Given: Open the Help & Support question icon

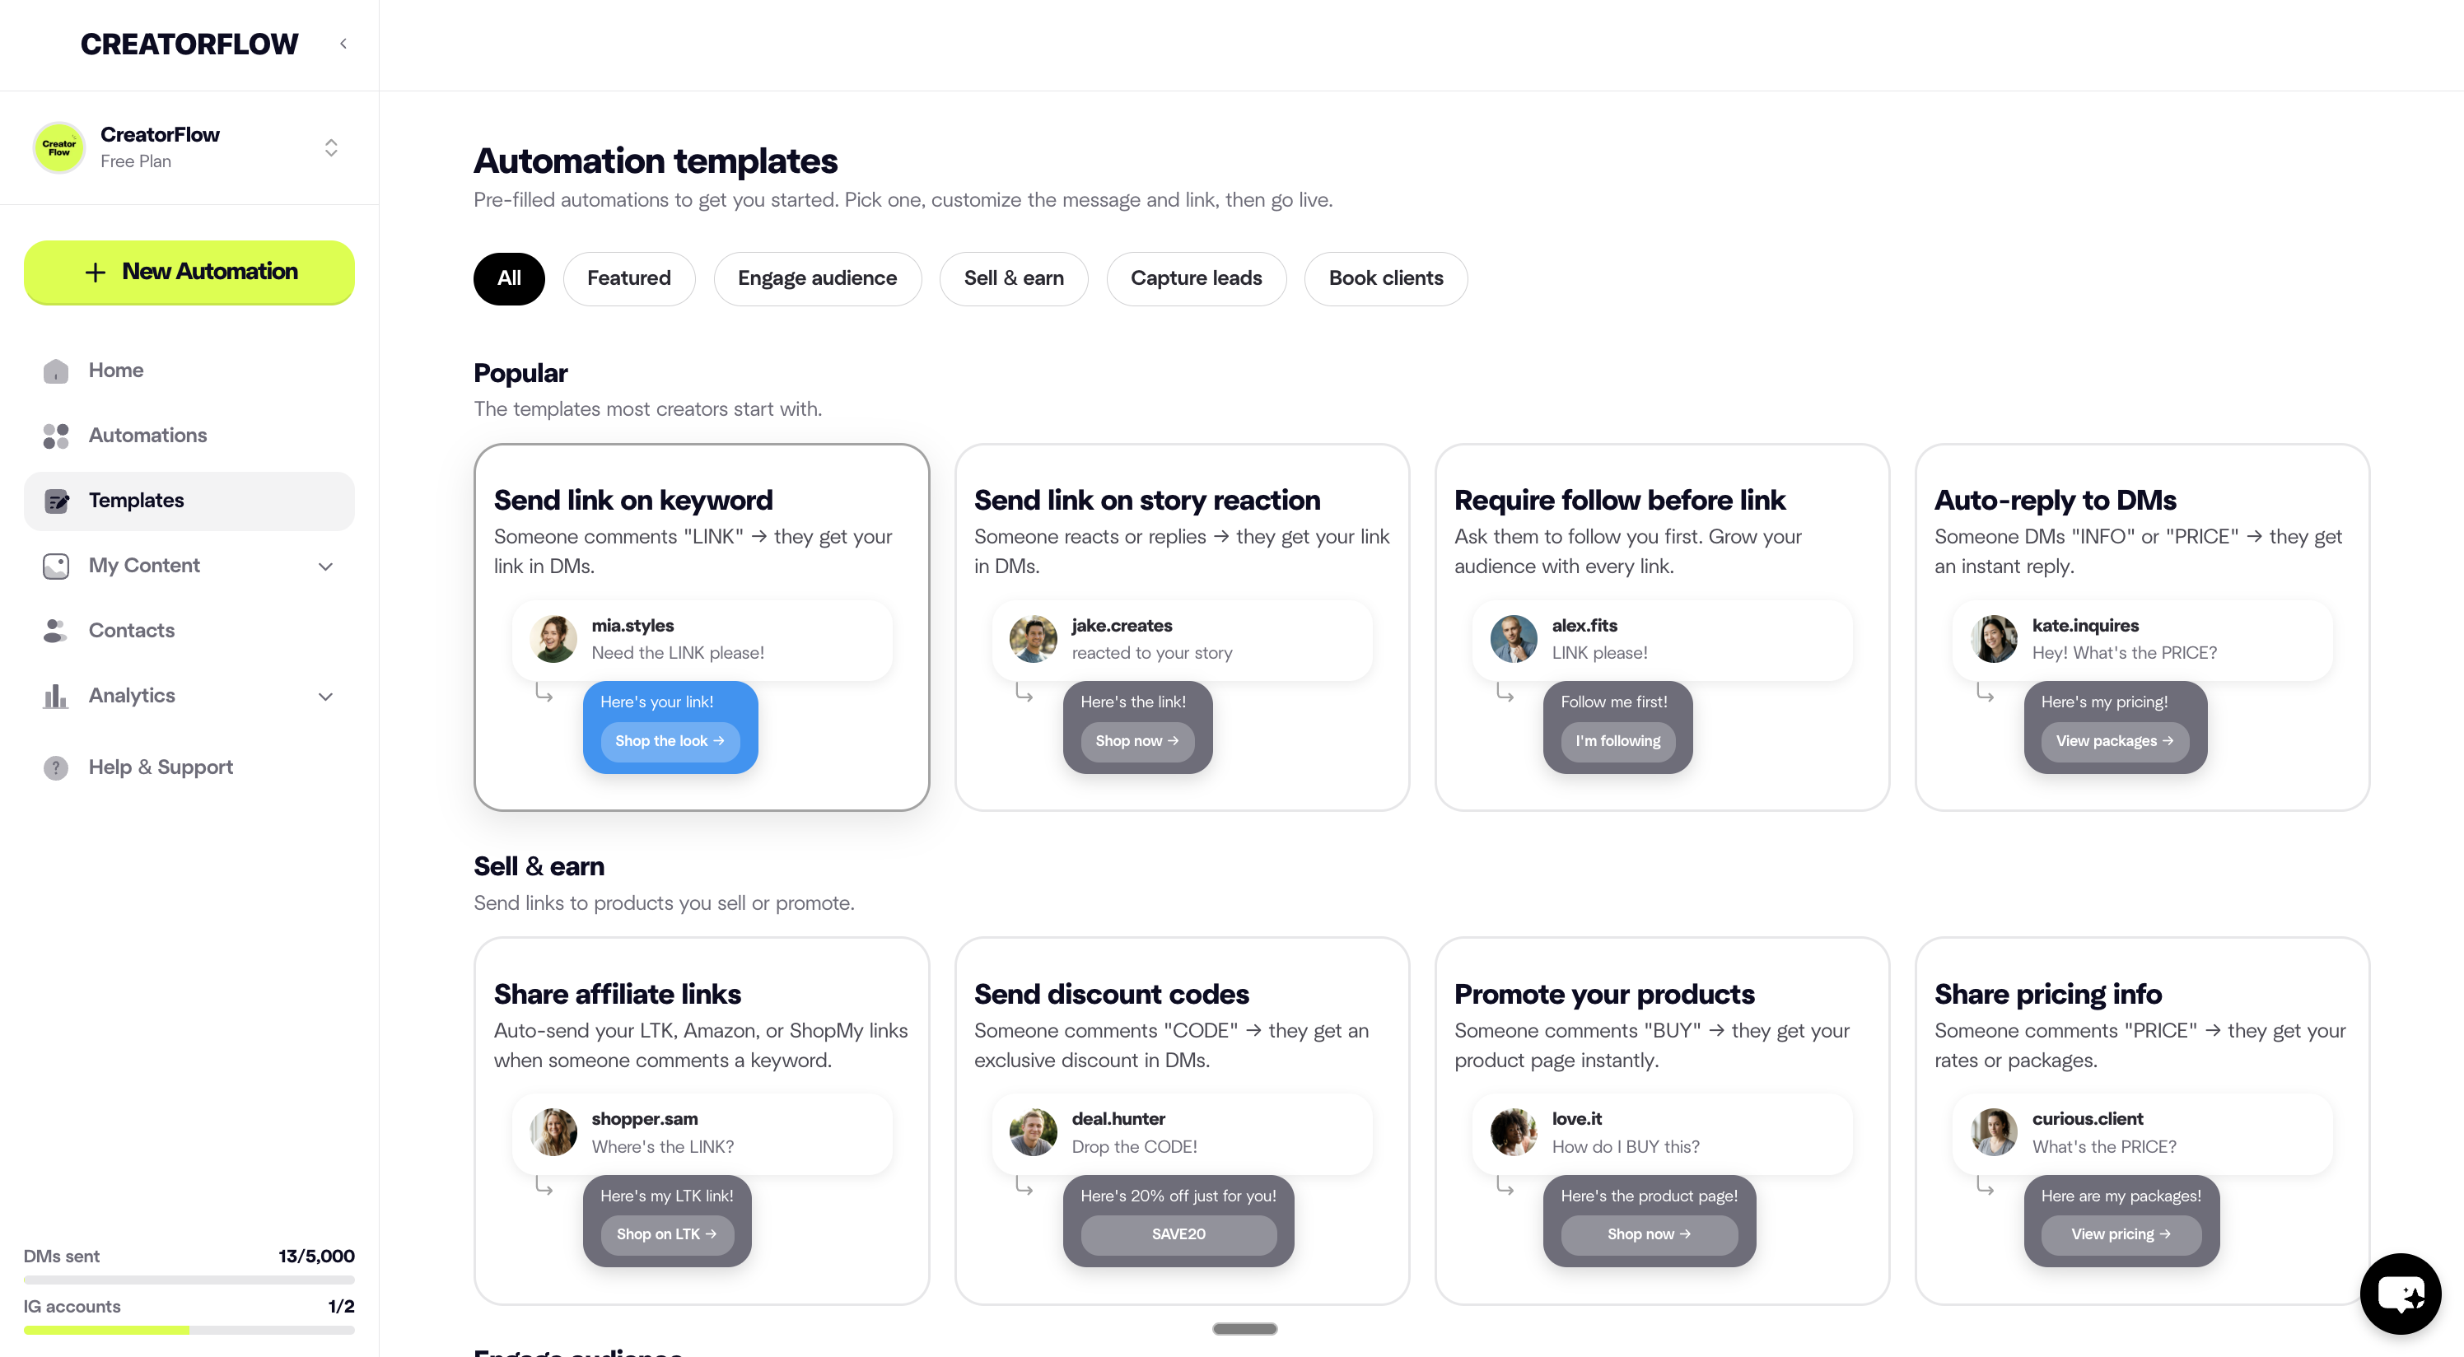Looking at the screenshot, I should (x=55, y=767).
